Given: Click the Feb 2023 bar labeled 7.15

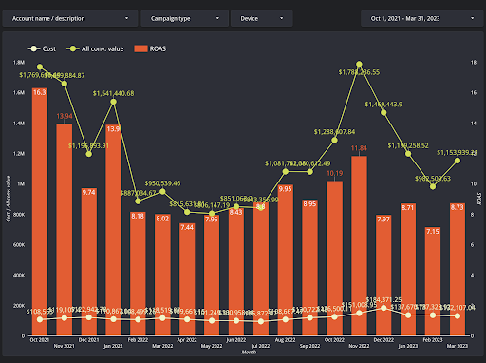Looking at the screenshot, I should 433,281.
